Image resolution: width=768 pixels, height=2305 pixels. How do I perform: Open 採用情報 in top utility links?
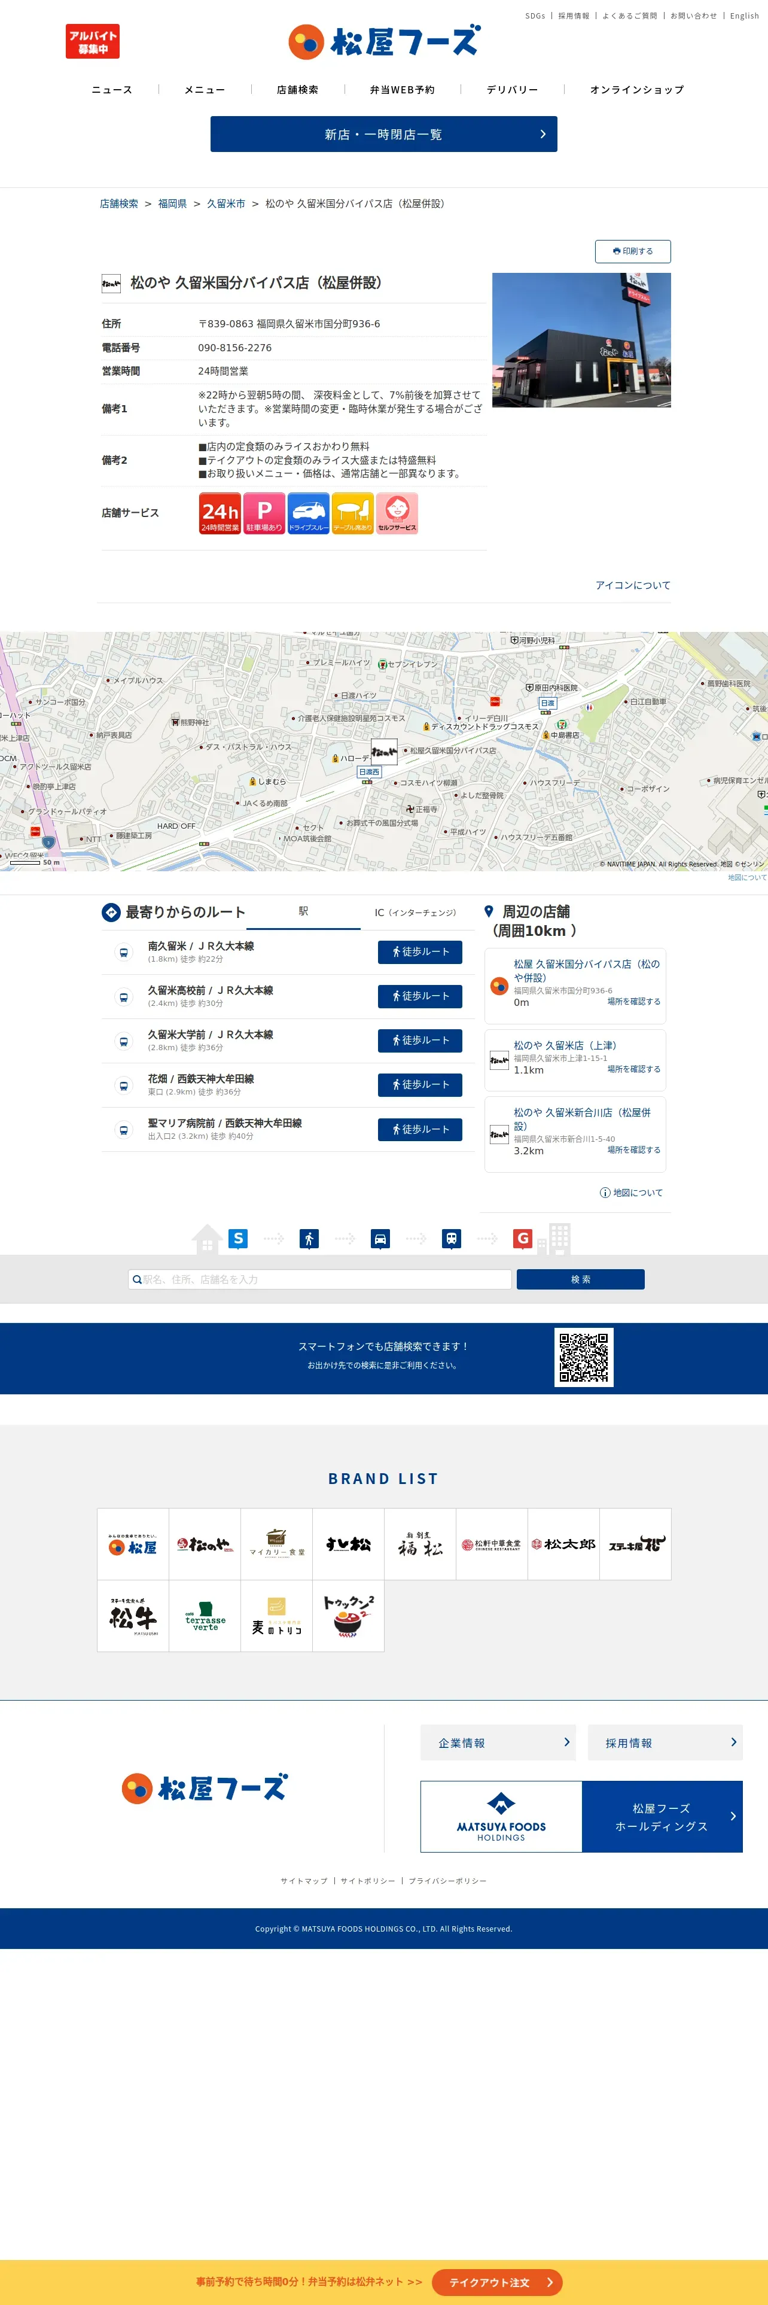(573, 16)
